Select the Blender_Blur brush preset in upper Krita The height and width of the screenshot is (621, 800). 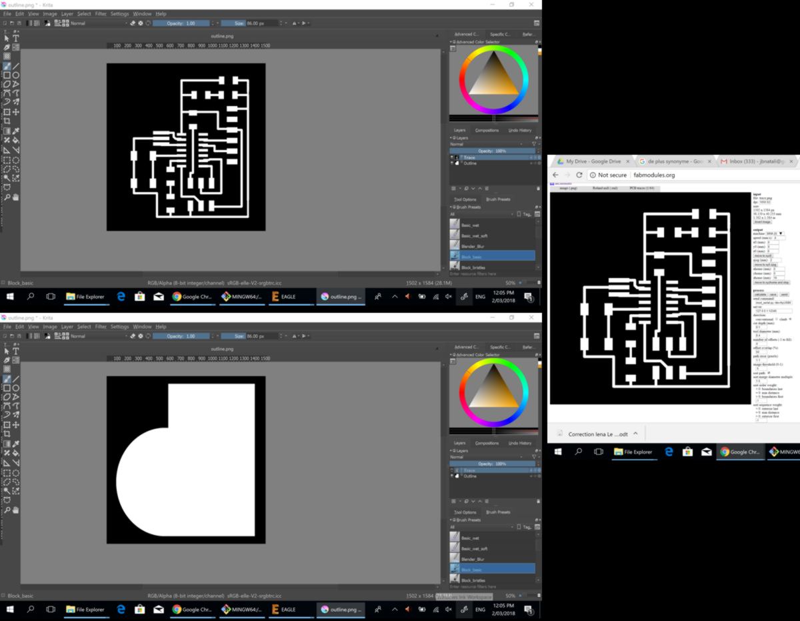492,246
